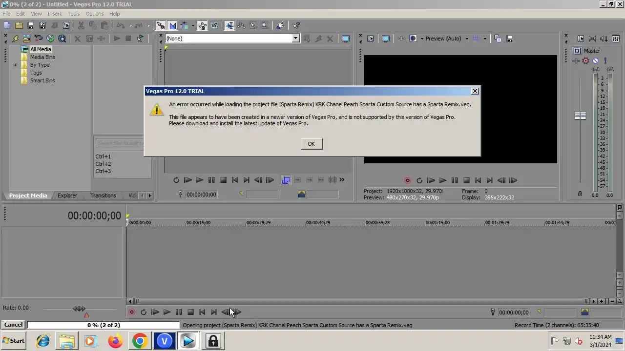The width and height of the screenshot is (625, 351).
Task: Click OK in the error dialog
Action: (311, 144)
